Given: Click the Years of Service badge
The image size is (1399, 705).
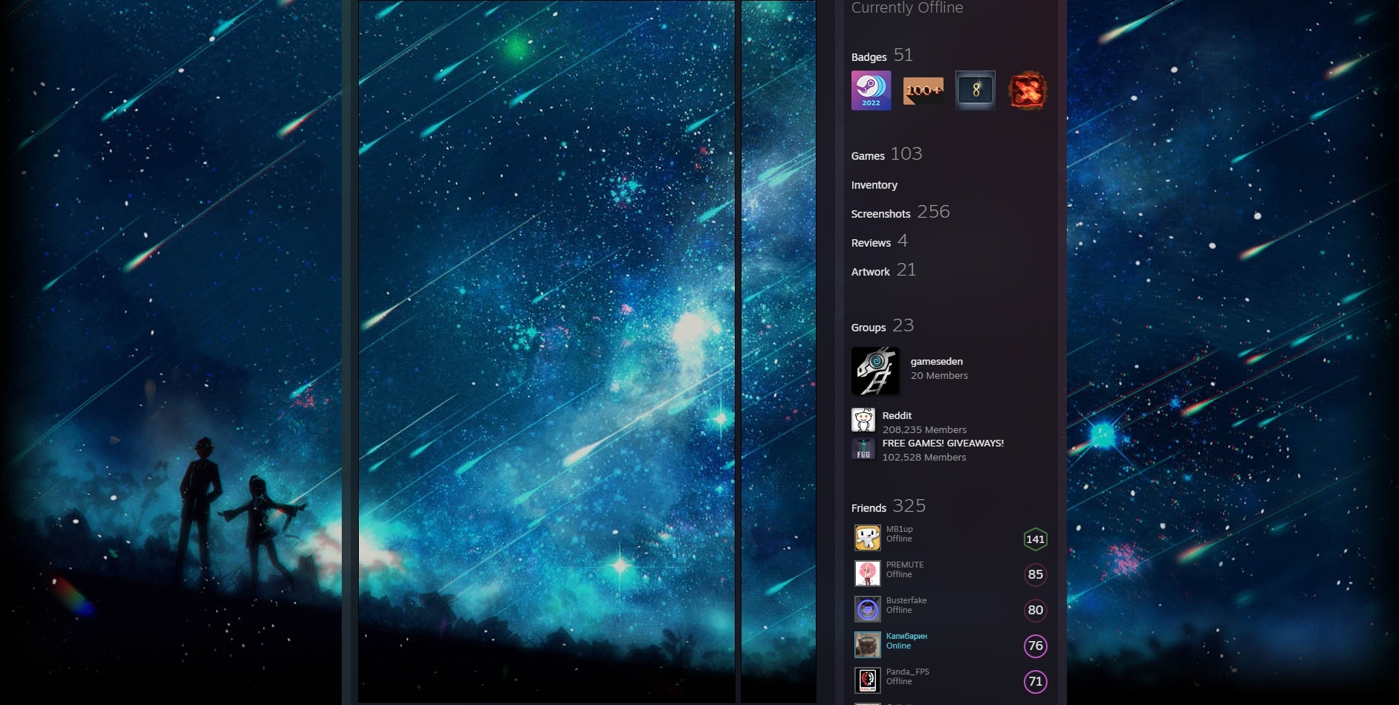Looking at the screenshot, I should [x=975, y=90].
